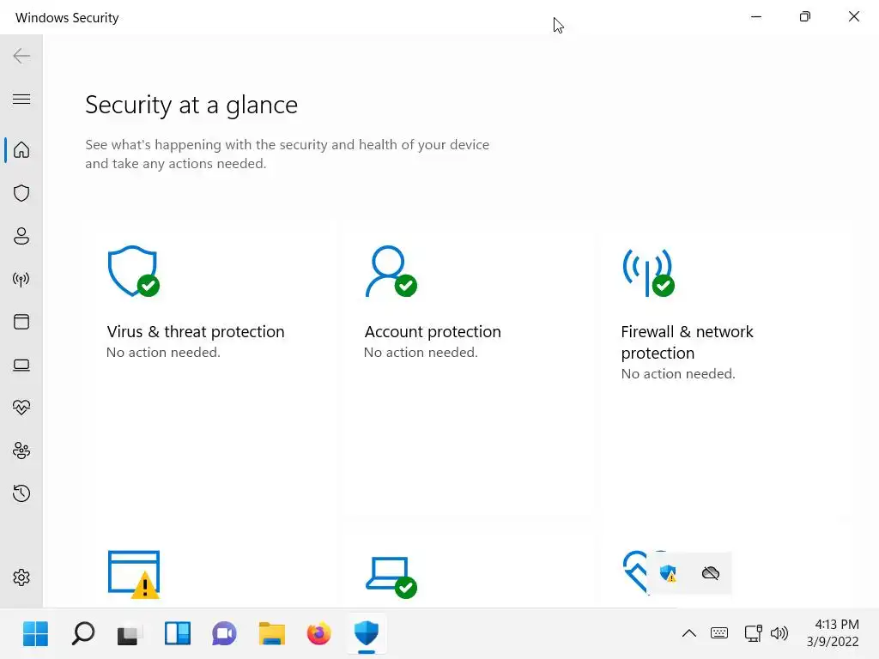Open Task View on taskbar
This screenshot has width=879, height=659.
130,634
